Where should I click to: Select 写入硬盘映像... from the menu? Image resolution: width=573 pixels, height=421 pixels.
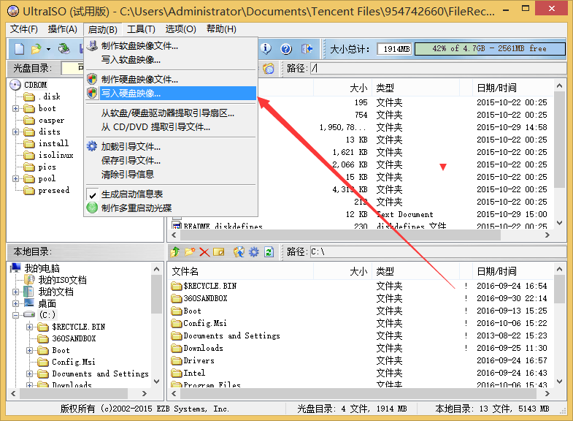point(131,93)
